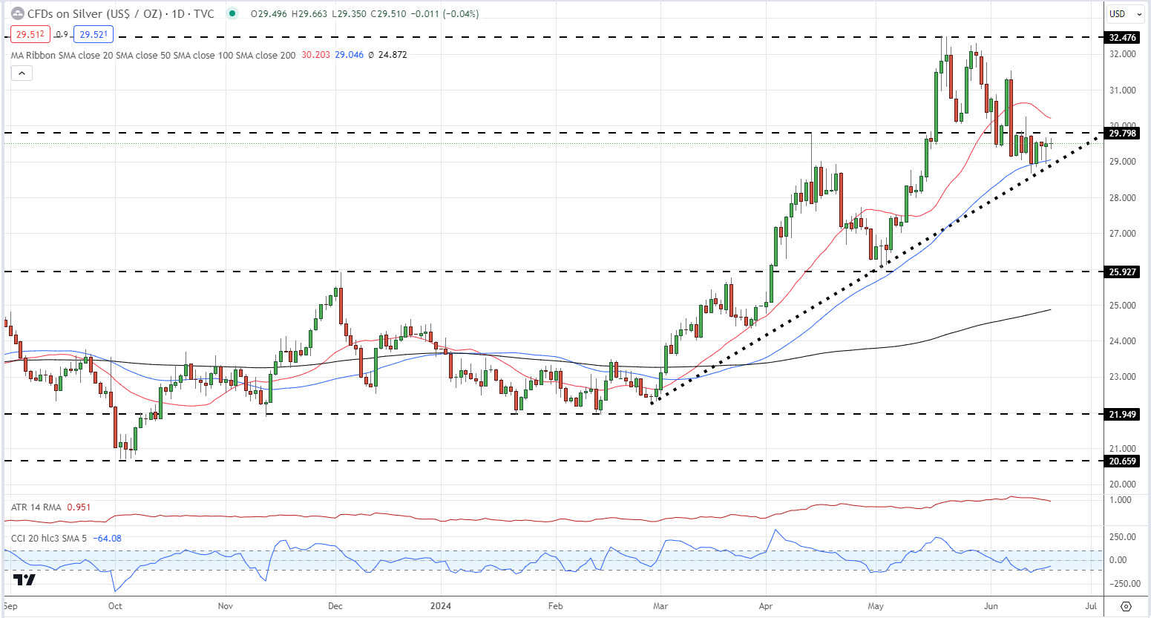Click the Jul label on the time axis
The image size is (1151, 618).
(1091, 606)
